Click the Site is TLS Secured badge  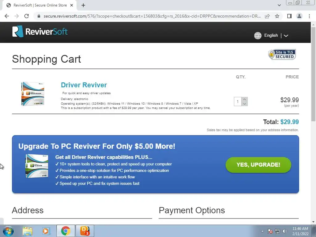pyautogui.click(x=282, y=54)
